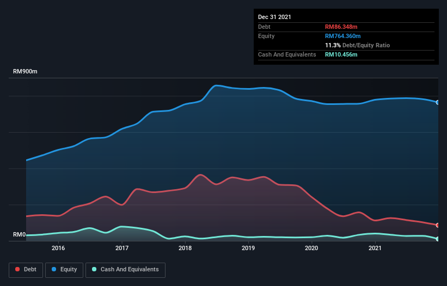Click the tooltip's Equity row label
The image size is (447, 286).
(x=266, y=36)
